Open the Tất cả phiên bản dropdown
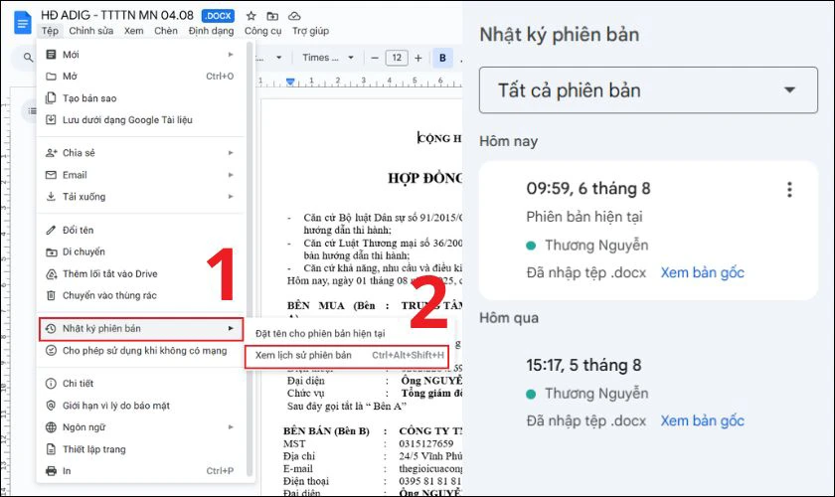The height and width of the screenshot is (497, 835). tap(648, 90)
